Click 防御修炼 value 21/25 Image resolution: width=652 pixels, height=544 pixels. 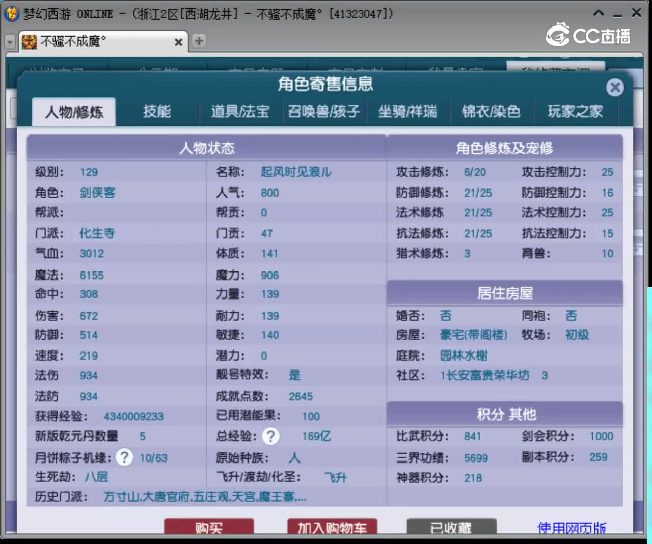pos(478,193)
